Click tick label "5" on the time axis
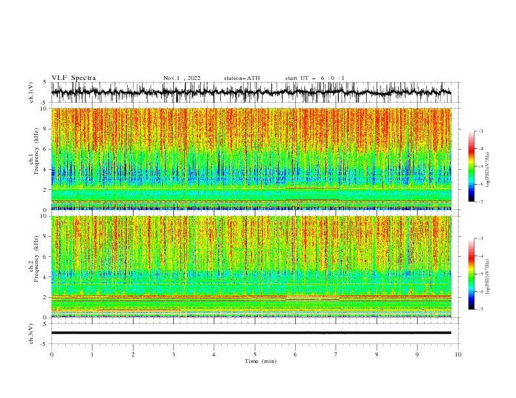516x398 pixels. click(255, 354)
